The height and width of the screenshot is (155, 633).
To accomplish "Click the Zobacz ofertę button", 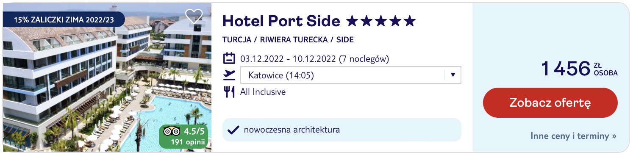I will coord(550,102).
